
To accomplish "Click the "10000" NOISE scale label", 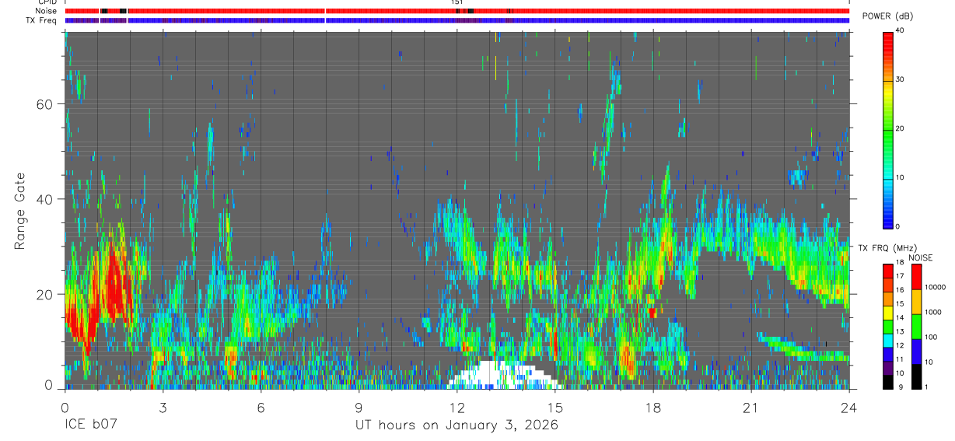I will pos(935,286).
